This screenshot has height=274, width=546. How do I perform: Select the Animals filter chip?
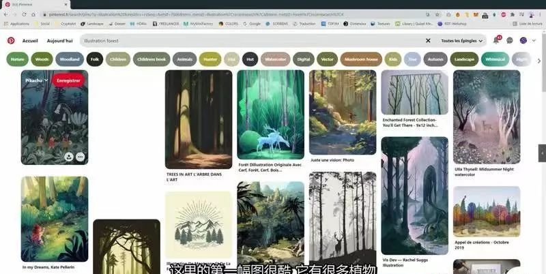(184, 59)
